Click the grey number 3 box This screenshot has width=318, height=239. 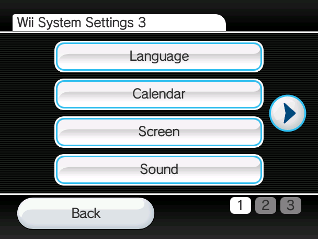[x=291, y=205]
